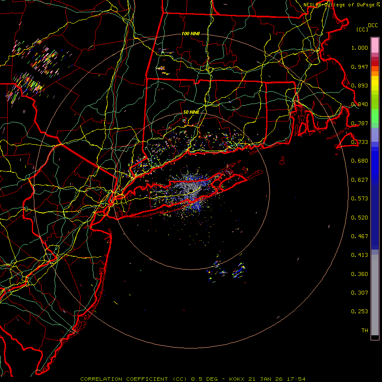Select the 0.733 scale label
This screenshot has width=382, height=382.
360,142
